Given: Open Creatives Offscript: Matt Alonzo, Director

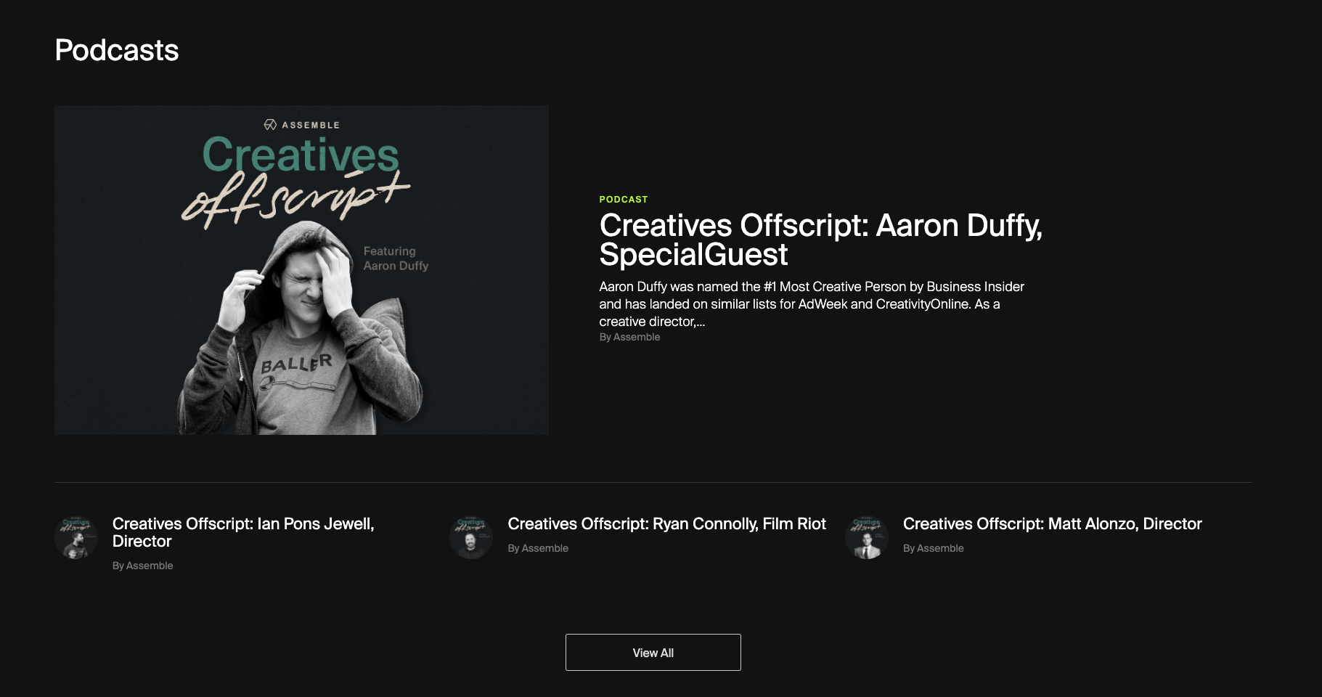Looking at the screenshot, I should click(x=1052, y=523).
